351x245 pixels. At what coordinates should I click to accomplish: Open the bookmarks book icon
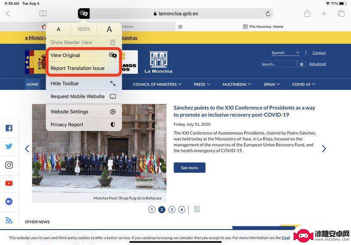point(43,14)
